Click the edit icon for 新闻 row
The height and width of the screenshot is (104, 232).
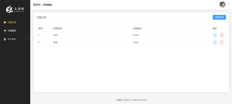pos(215,42)
